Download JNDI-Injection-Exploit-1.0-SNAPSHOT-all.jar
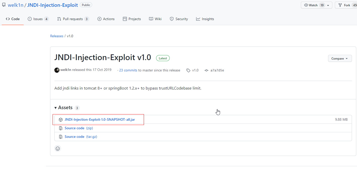 pos(100,119)
